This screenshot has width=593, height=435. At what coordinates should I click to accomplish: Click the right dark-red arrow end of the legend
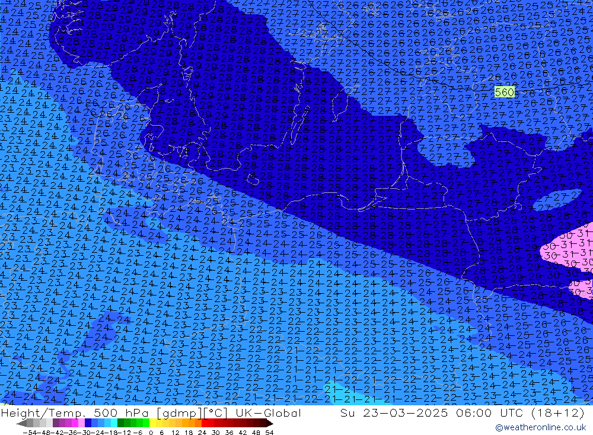270,423
